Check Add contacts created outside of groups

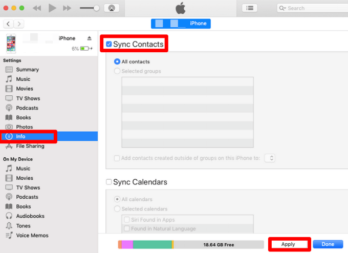pos(117,158)
